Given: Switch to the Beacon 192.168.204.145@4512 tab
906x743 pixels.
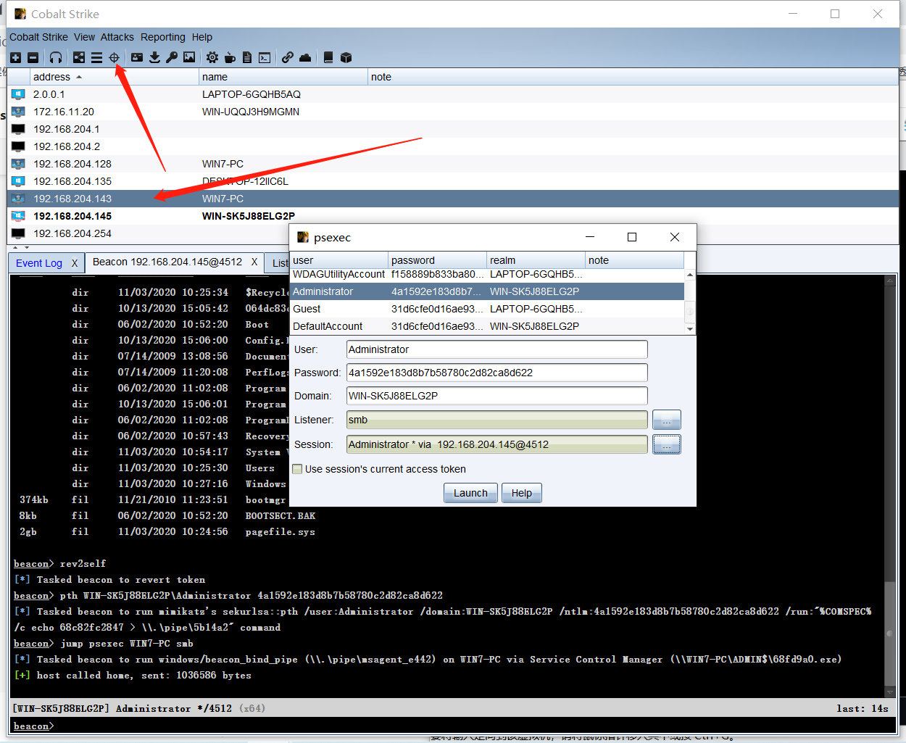Looking at the screenshot, I should [x=167, y=262].
